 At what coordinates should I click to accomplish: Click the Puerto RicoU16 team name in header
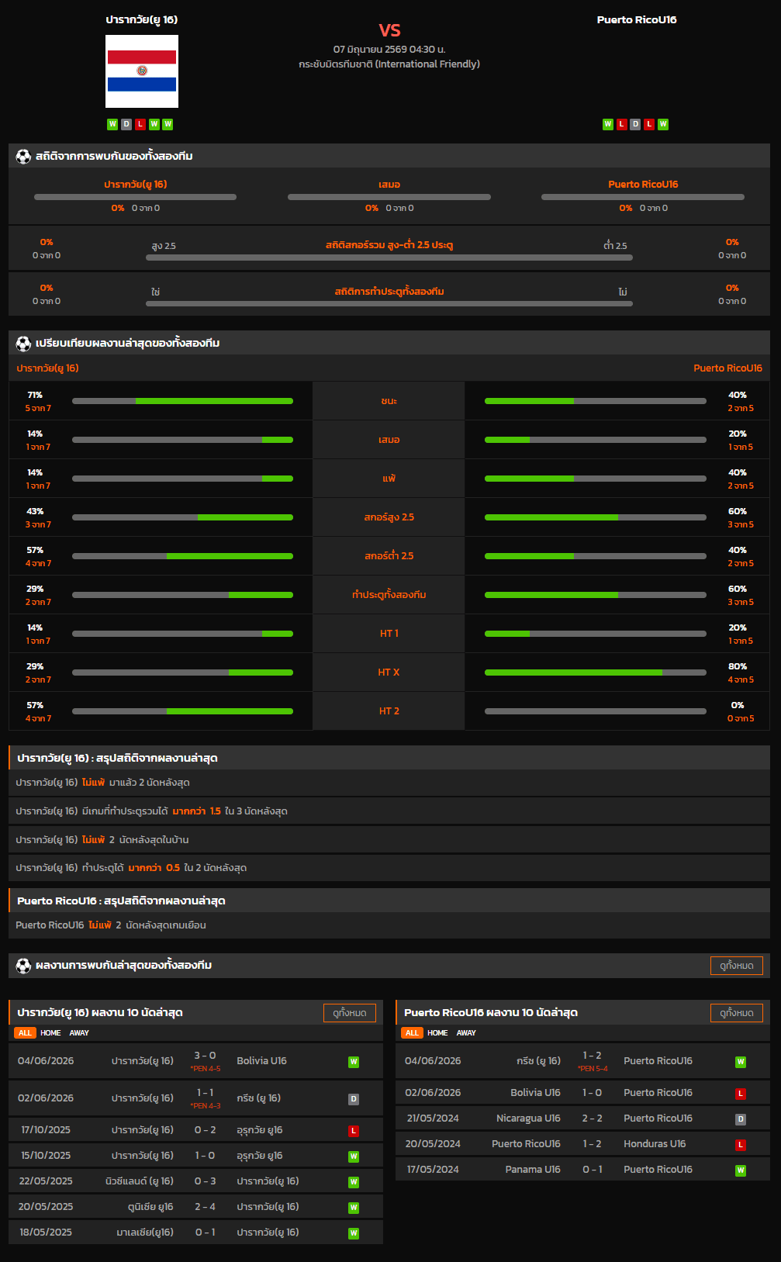(x=637, y=20)
